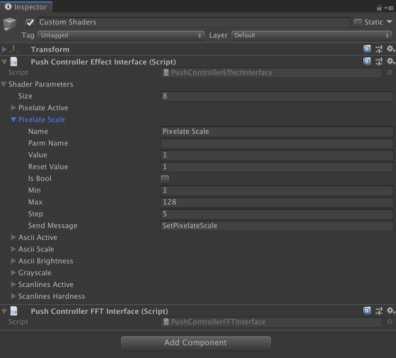Select the C# script icon on Push Controller Effect Interface
Image resolution: width=396 pixels, height=358 pixels.
[x=14, y=61]
